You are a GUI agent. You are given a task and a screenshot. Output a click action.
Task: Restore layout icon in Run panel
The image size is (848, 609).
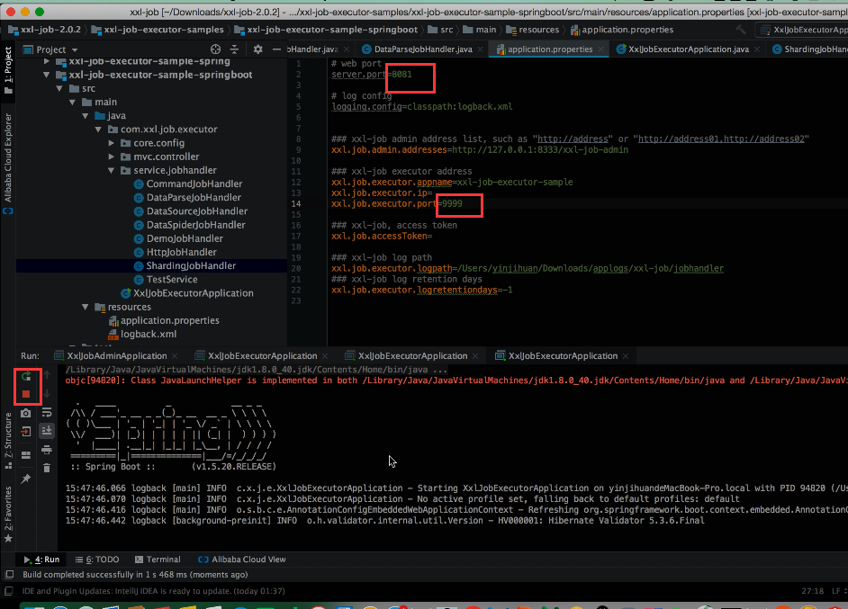coord(26,455)
